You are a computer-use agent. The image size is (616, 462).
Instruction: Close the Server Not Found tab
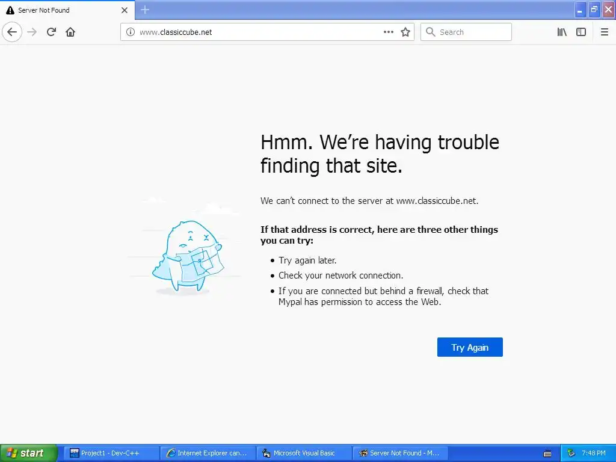[x=124, y=10]
